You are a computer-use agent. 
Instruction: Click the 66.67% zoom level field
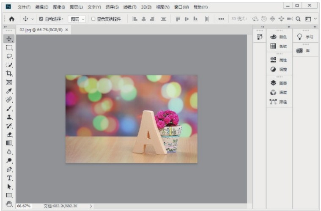pos(23,206)
